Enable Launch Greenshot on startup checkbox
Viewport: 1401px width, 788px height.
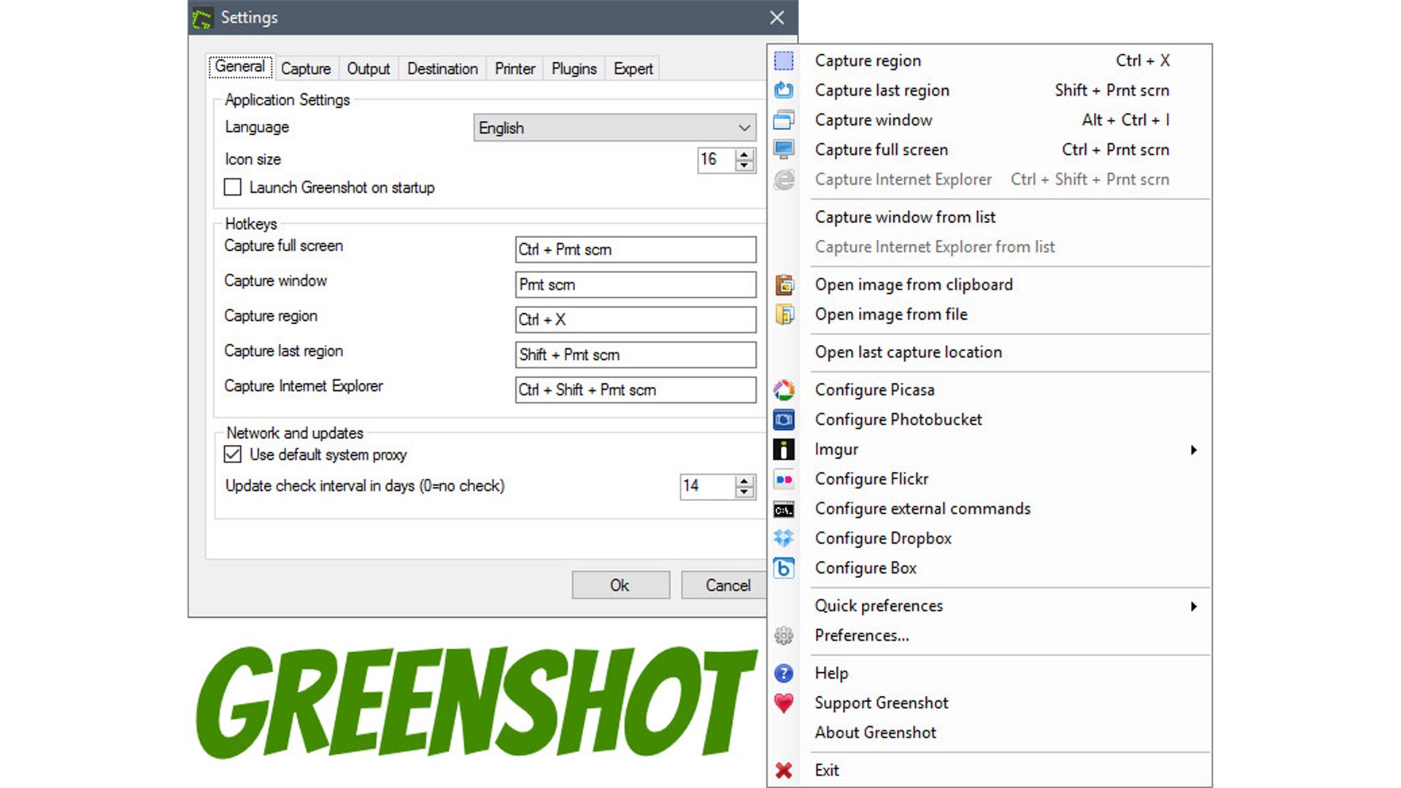(233, 188)
